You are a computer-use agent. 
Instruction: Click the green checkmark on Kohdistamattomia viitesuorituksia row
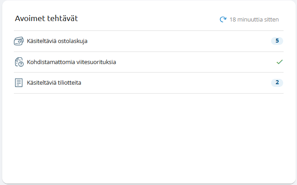280,62
